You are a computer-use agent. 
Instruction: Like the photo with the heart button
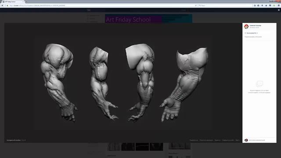[251, 33]
